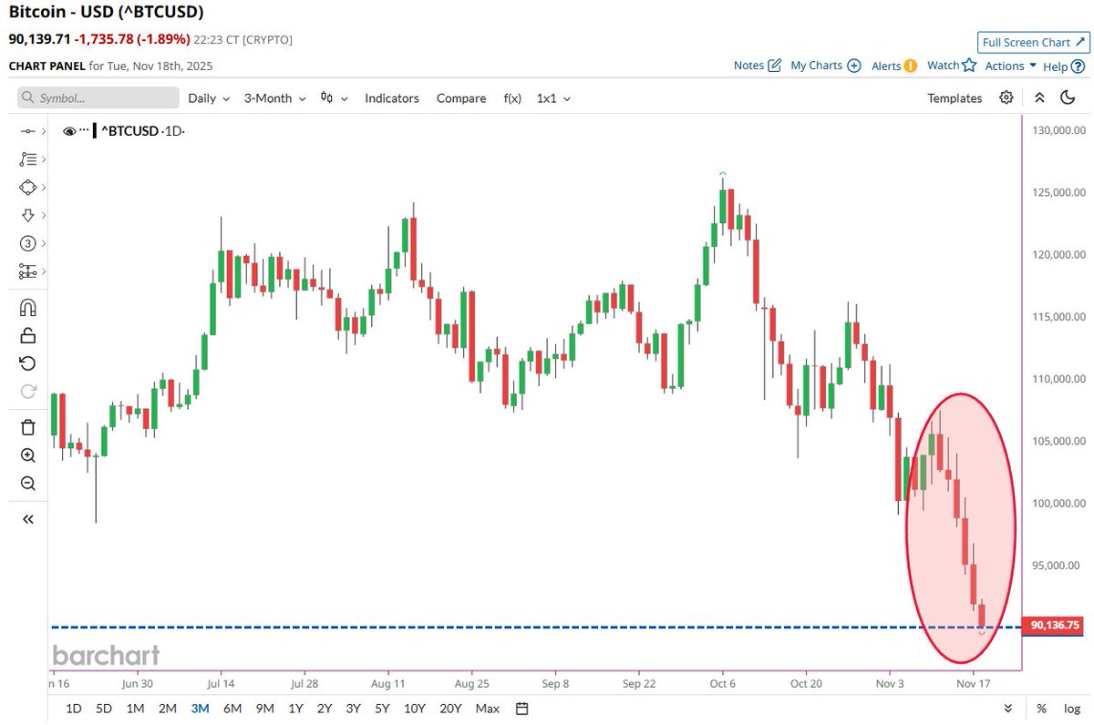Select the 2M time range
The height and width of the screenshot is (725, 1094).
167,708
